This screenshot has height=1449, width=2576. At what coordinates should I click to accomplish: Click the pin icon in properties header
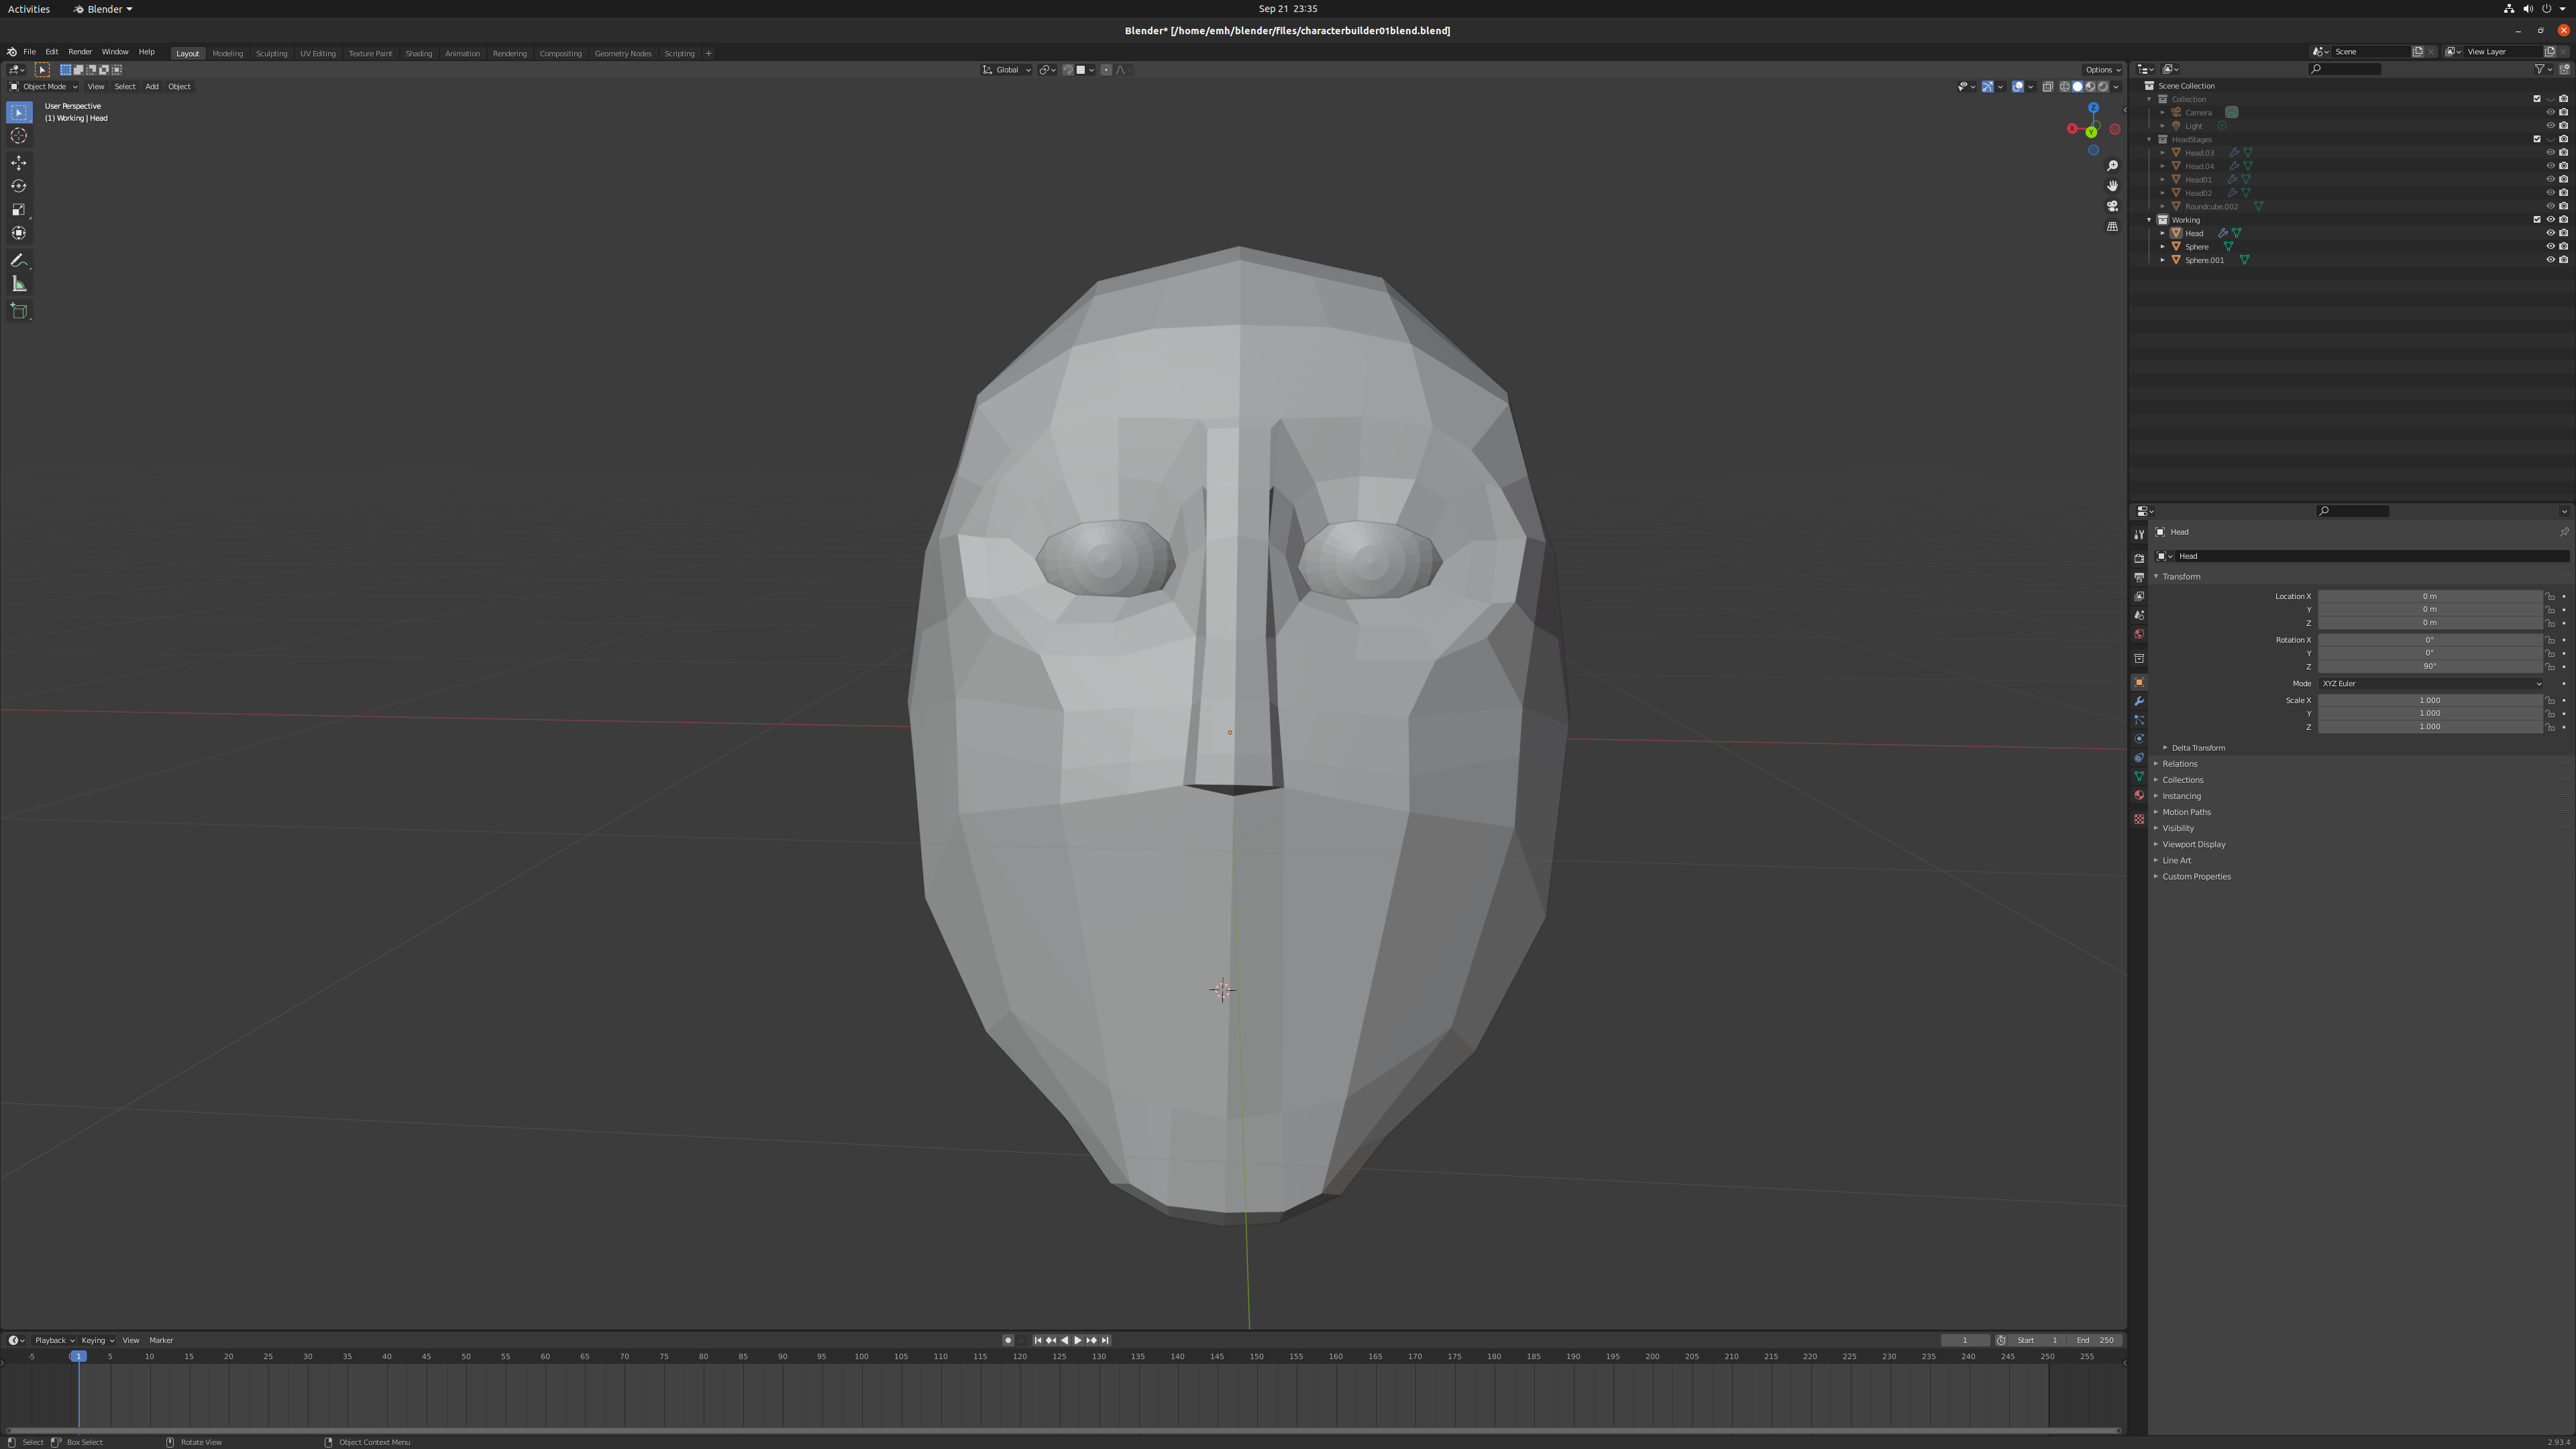click(x=2564, y=532)
